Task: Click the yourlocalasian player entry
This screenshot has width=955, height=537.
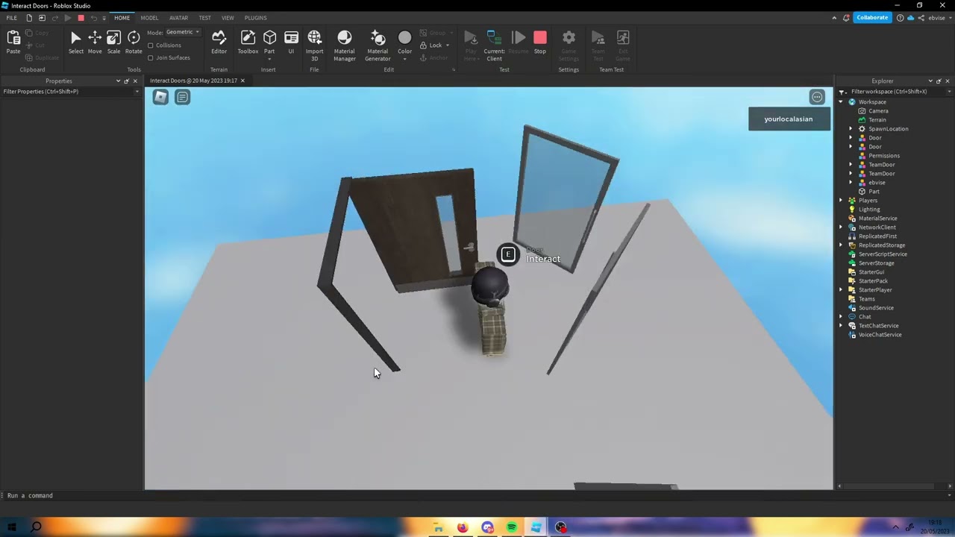Action: tap(789, 119)
